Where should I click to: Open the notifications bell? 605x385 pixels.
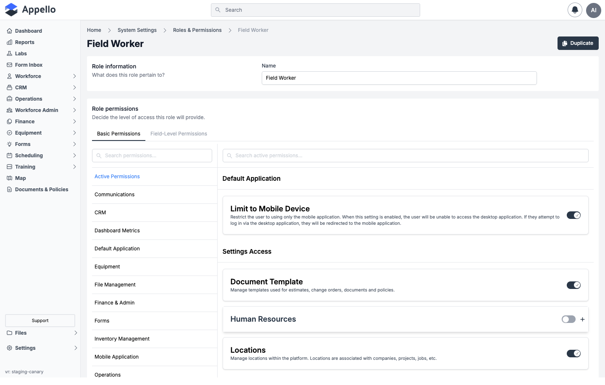point(575,10)
